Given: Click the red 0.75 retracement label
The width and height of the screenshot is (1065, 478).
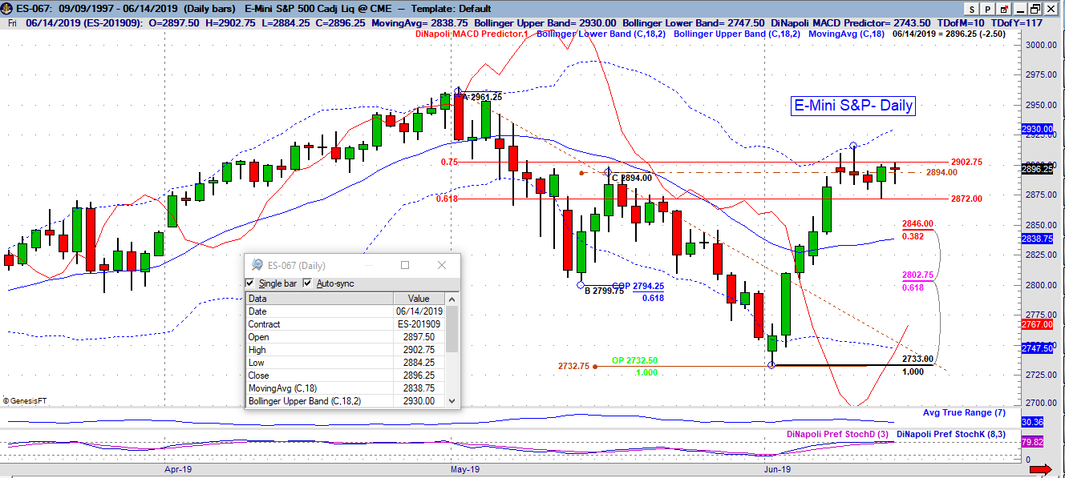Looking at the screenshot, I should click(449, 162).
